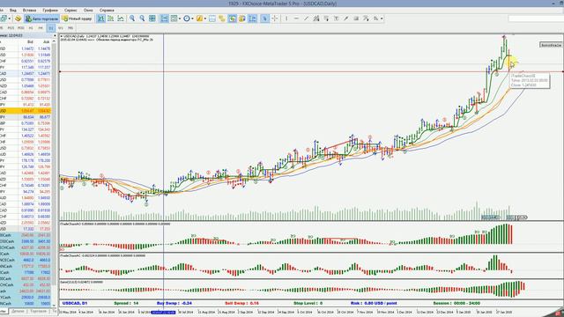Open the Вставка menu
The width and height of the screenshot is (564, 317).
click(x=29, y=11)
